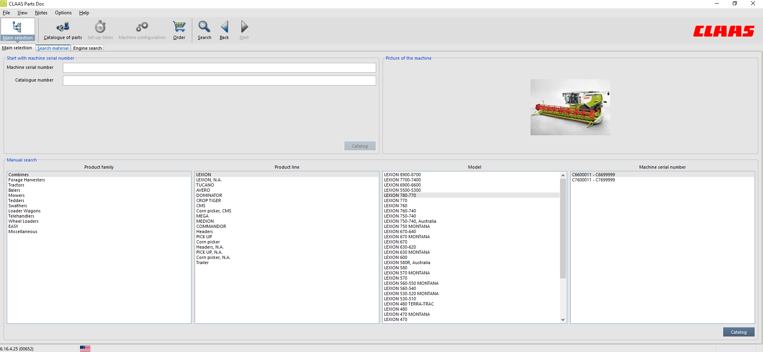Image resolution: width=763 pixels, height=352 pixels.
Task: Click the CLAAS logo
Action: tap(724, 31)
